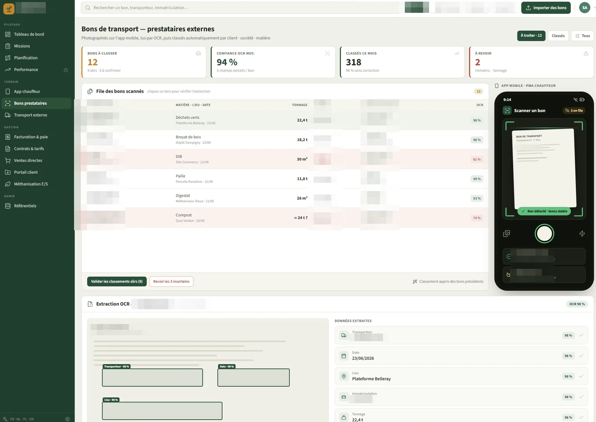Select the À traiter · 12 tab
596x422 pixels.
coord(531,36)
